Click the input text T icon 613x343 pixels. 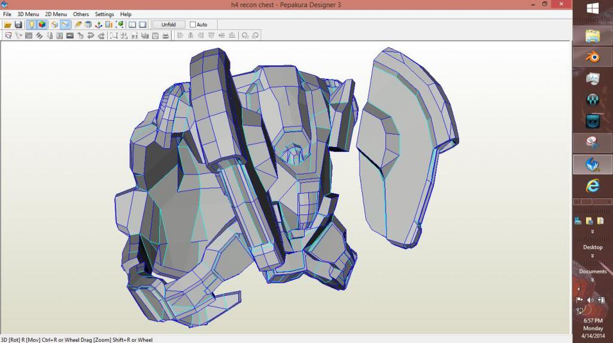[x=59, y=35]
